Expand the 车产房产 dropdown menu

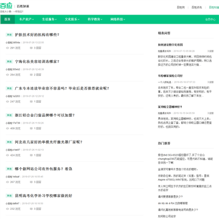point(26,19)
